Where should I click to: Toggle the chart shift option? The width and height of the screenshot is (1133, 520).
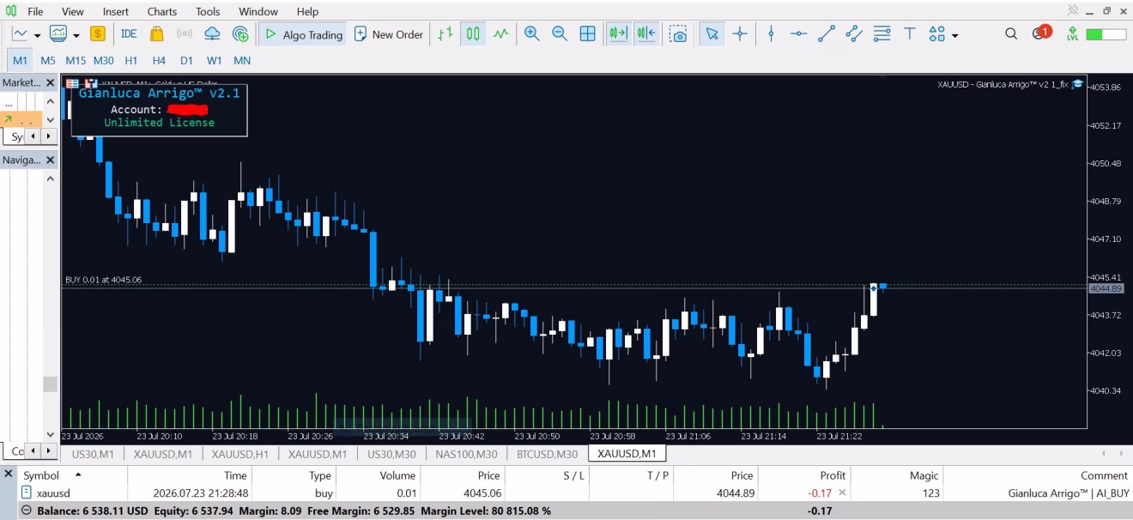[x=646, y=34]
